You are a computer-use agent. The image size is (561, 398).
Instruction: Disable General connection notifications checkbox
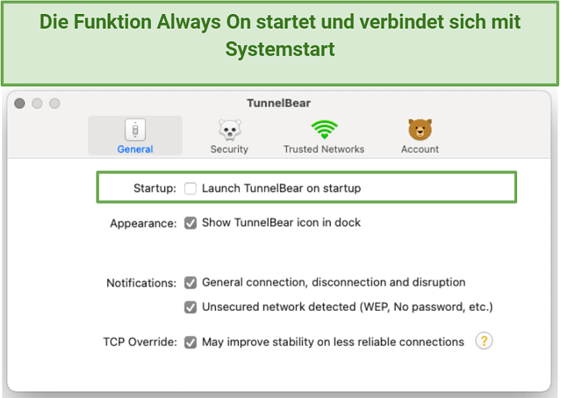tap(190, 283)
